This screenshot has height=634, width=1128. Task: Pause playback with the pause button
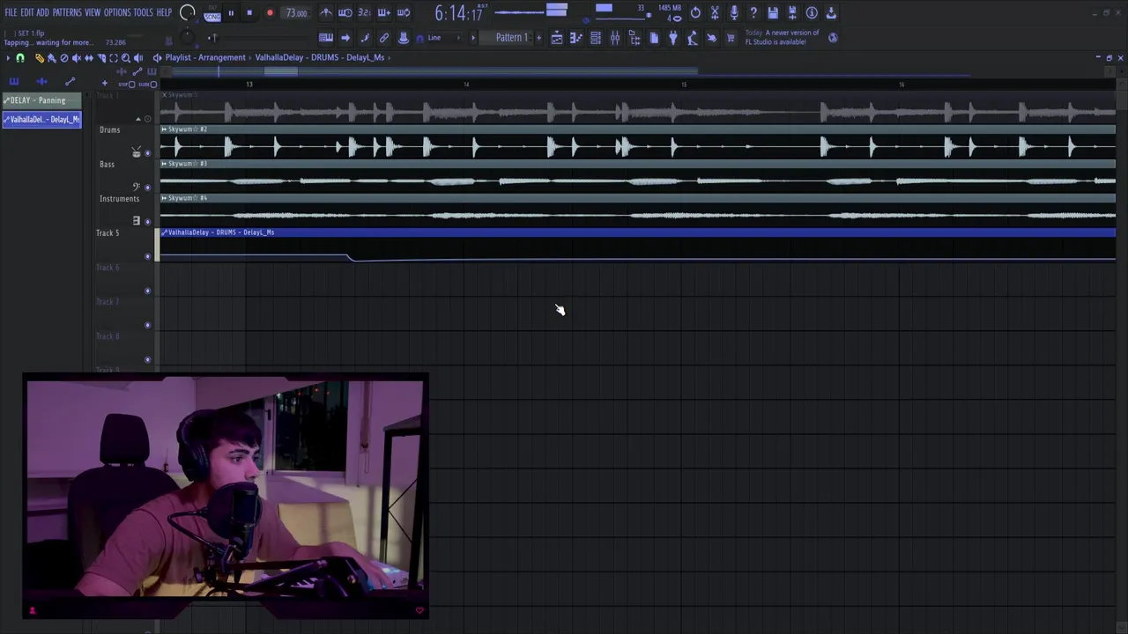pyautogui.click(x=231, y=13)
